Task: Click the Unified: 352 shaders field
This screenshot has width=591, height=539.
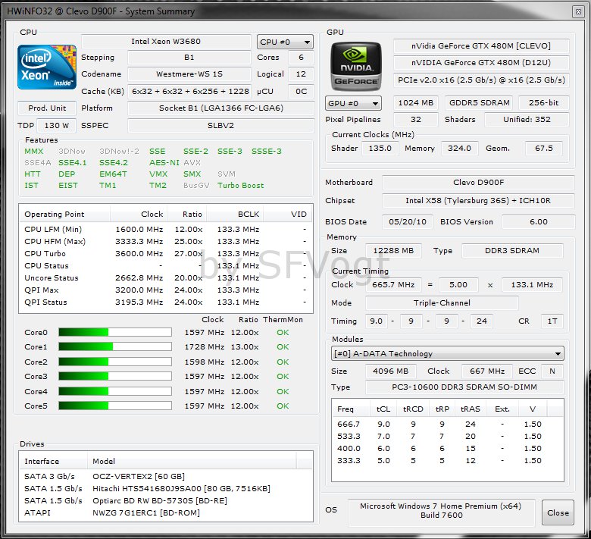Action: point(527,119)
